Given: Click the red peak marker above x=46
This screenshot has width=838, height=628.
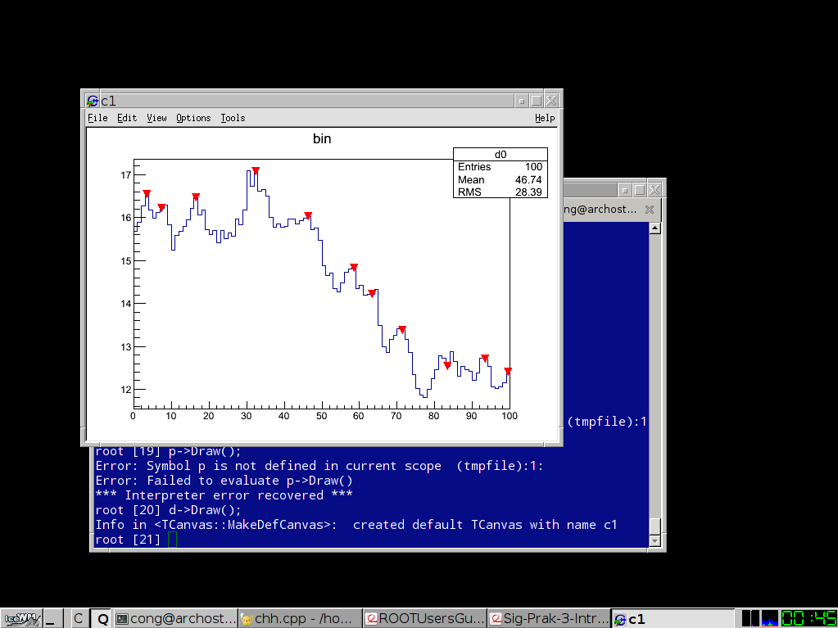Looking at the screenshot, I should (x=308, y=215).
